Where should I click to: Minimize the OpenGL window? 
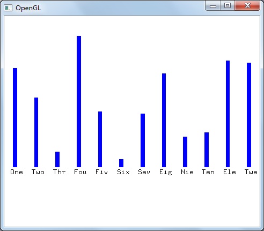[x=213, y=6]
